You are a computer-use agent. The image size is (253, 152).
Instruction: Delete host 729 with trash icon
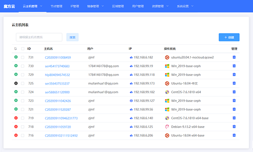click(234, 74)
